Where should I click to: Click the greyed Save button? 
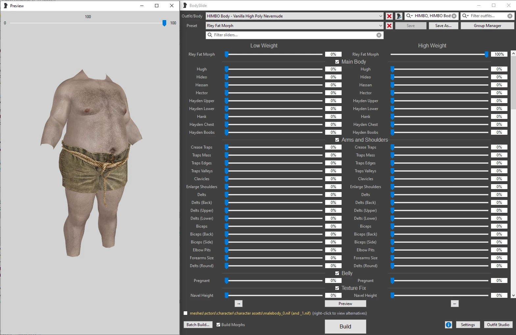(x=411, y=26)
